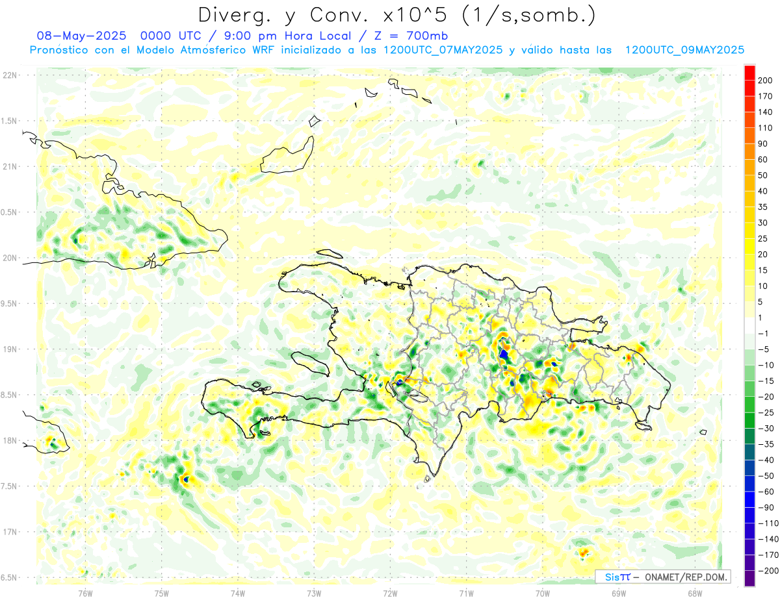The height and width of the screenshot is (602, 780).
Task: Click the '69W' longitude label
Action: tap(619, 594)
